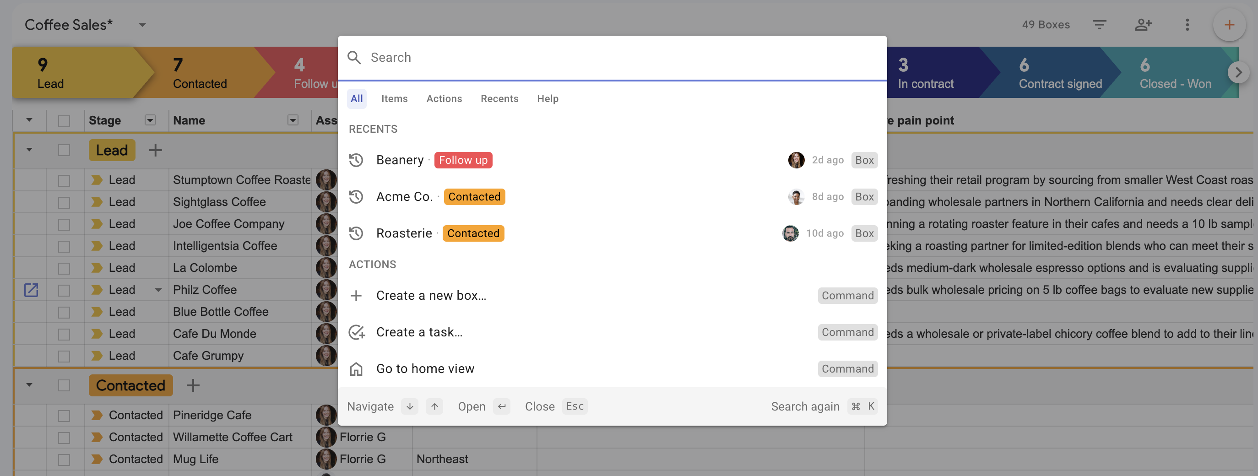The height and width of the screenshot is (476, 1258).
Task: Open the Coffee Sales pipeline dropdown
Action: click(142, 25)
